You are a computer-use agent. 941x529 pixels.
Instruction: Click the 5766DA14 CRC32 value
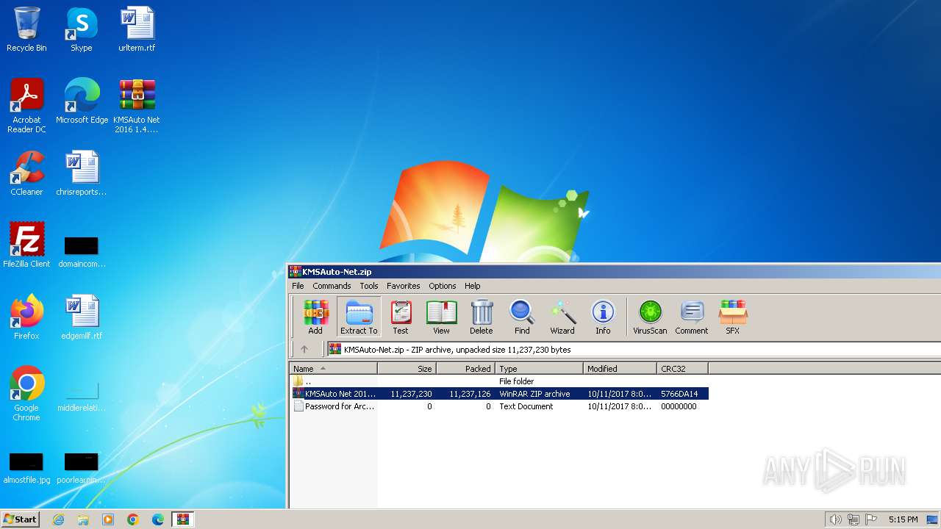(x=679, y=394)
